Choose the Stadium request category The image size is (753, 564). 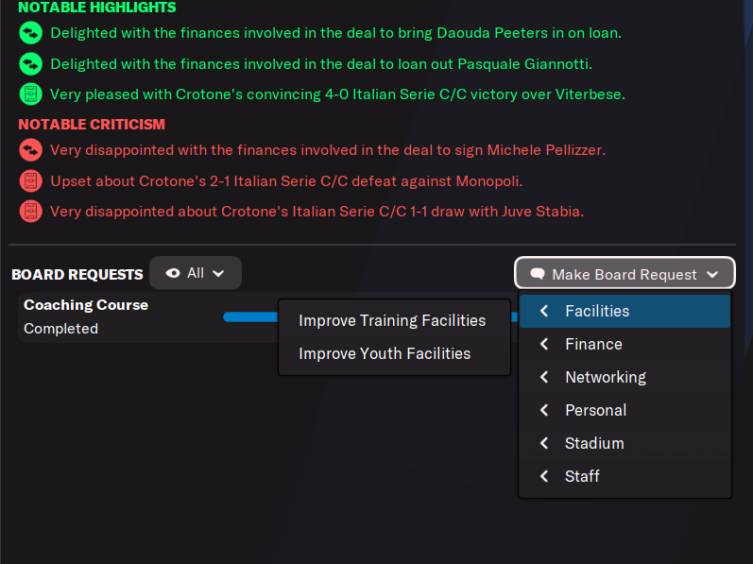point(594,443)
